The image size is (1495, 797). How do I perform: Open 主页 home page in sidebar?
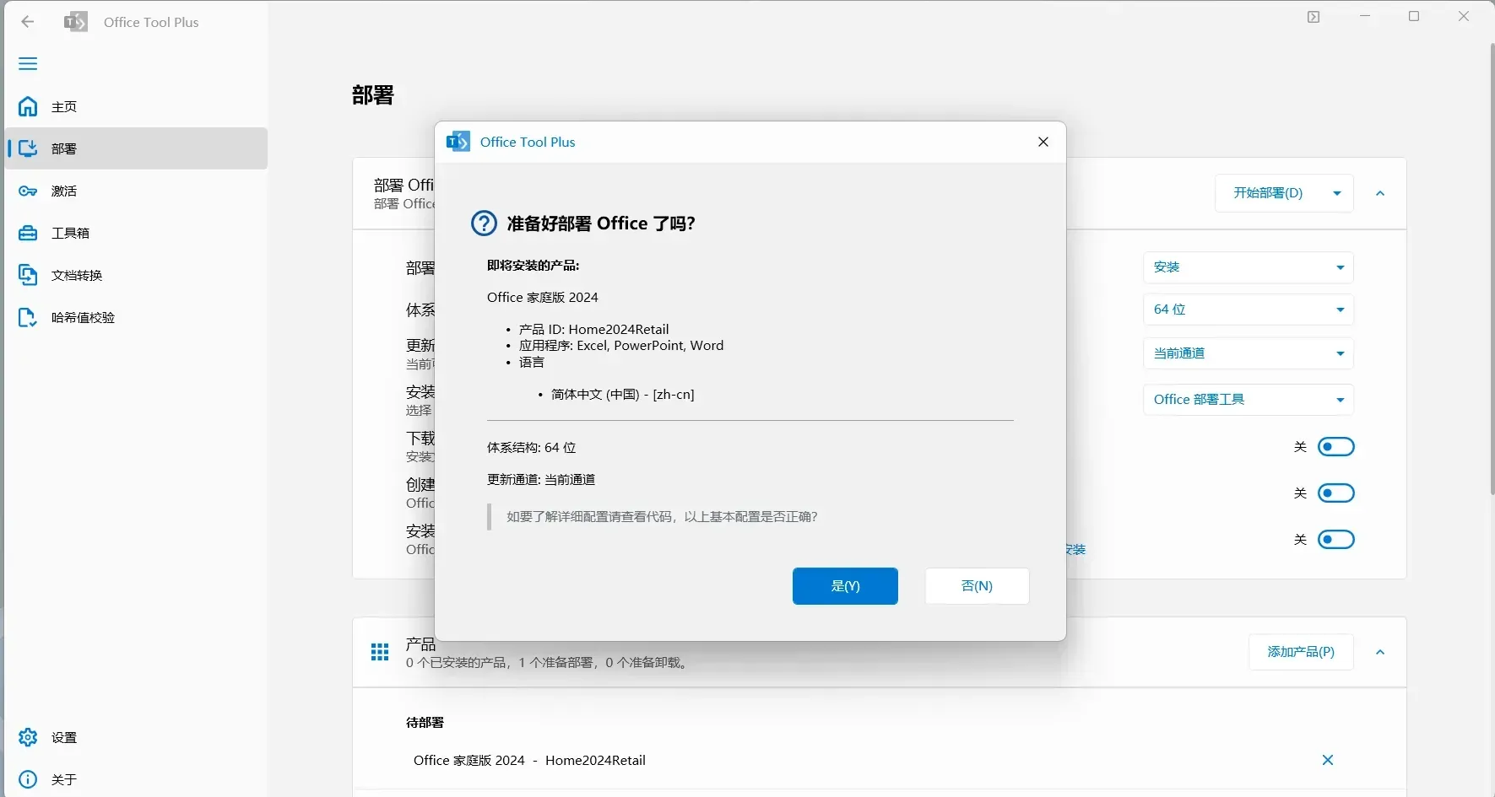click(x=136, y=106)
